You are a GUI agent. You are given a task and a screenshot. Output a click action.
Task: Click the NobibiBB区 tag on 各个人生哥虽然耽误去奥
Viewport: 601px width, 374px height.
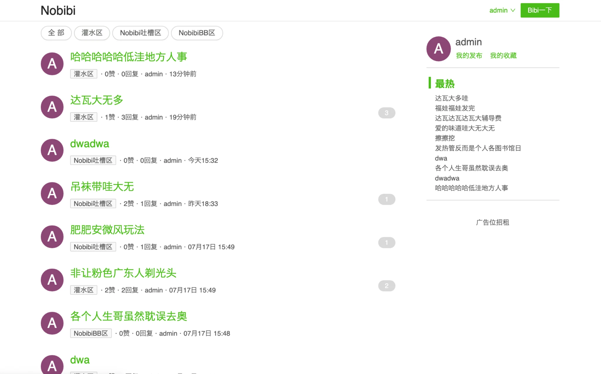click(91, 333)
